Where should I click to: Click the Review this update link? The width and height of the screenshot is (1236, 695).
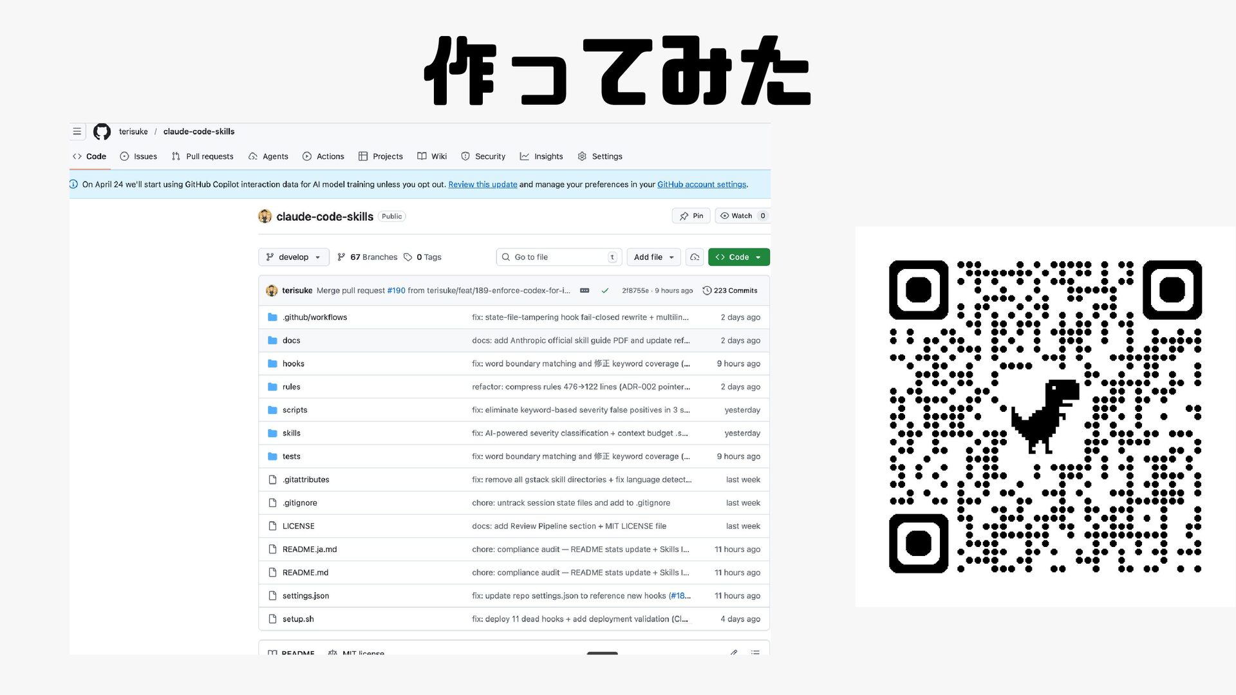point(482,185)
